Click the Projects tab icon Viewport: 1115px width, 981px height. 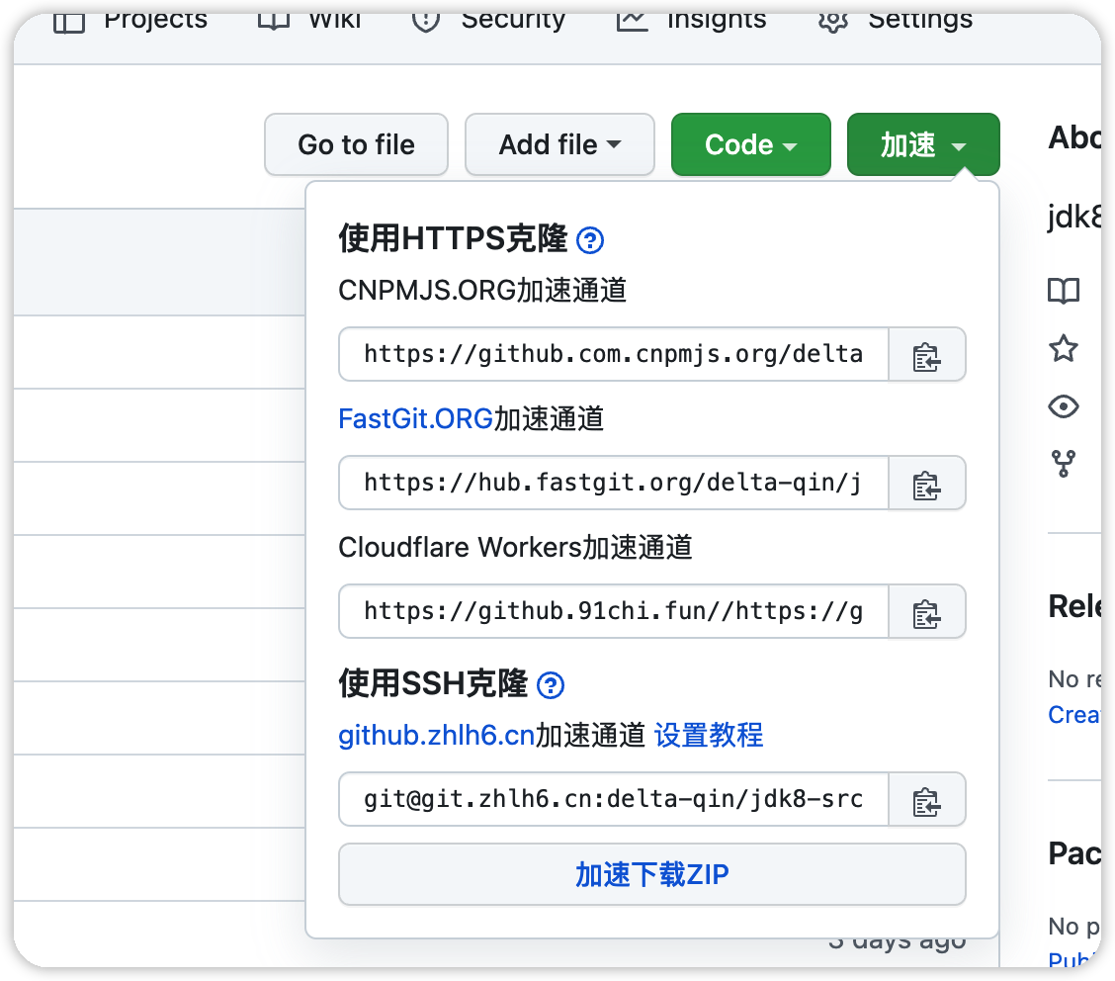(x=69, y=22)
